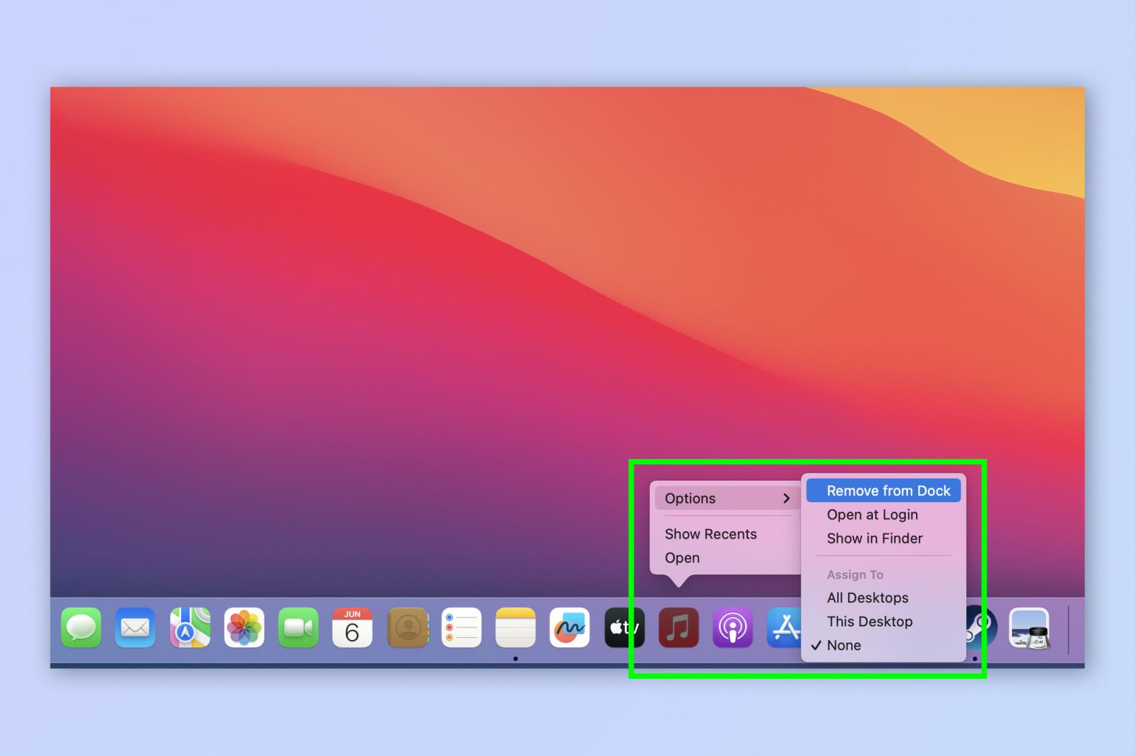This screenshot has height=756, width=1135.
Task: Open the Apple TV icon
Action: pos(624,628)
